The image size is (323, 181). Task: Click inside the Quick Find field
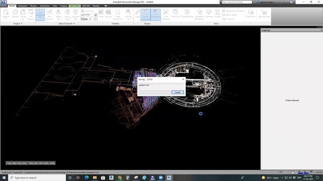87,15
